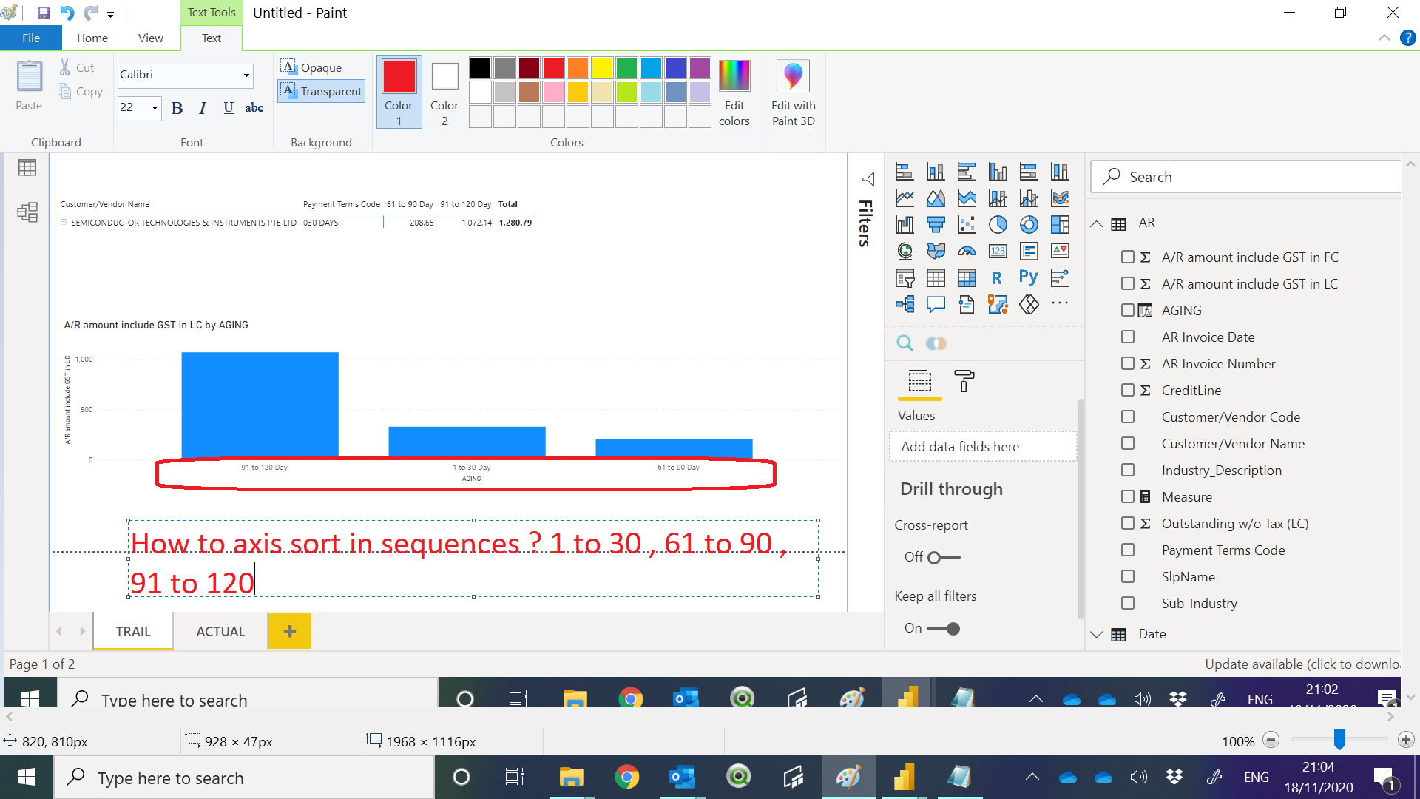This screenshot has width=1420, height=799.
Task: Check the CreditLine field checkbox
Action: point(1127,390)
